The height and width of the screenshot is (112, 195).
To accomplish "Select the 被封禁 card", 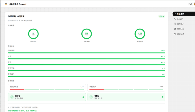I will (x=126, y=97).
